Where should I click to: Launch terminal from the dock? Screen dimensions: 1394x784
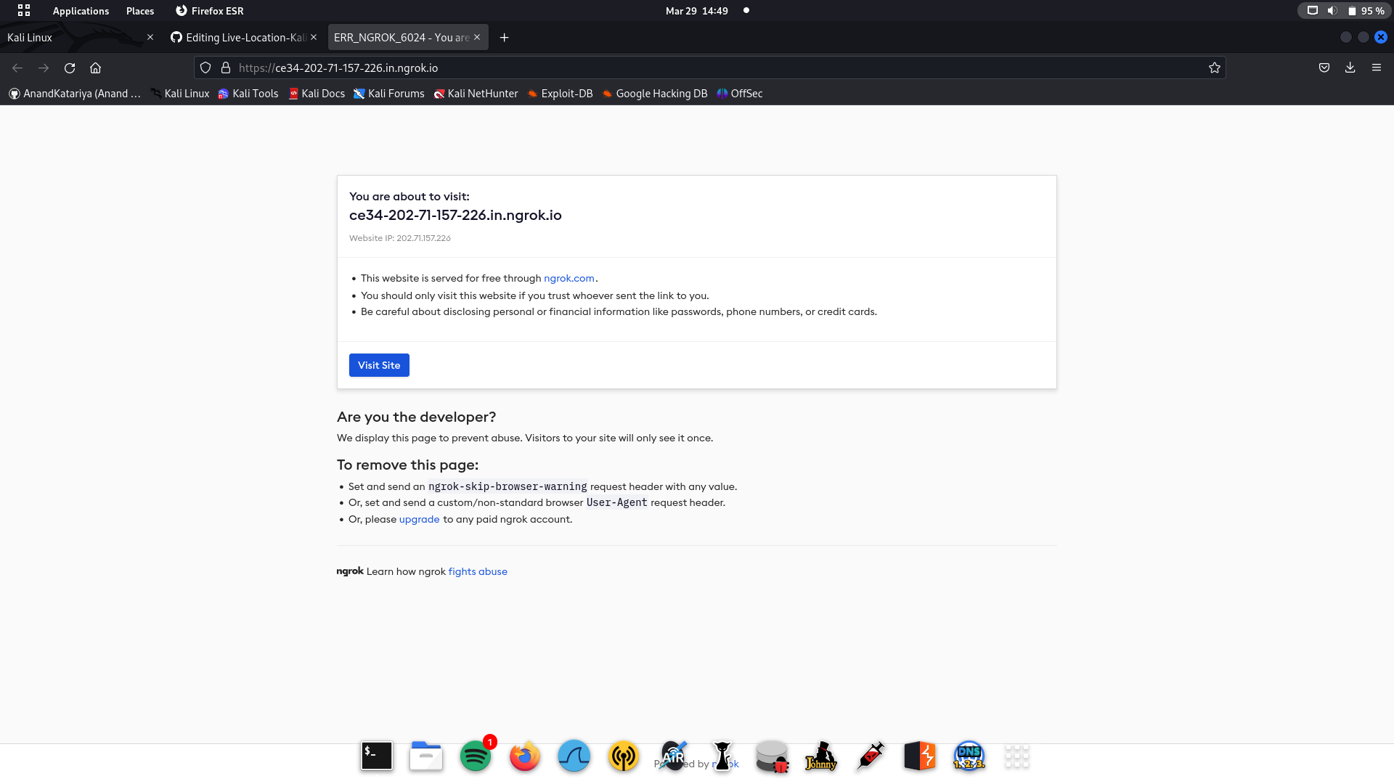[x=377, y=756]
